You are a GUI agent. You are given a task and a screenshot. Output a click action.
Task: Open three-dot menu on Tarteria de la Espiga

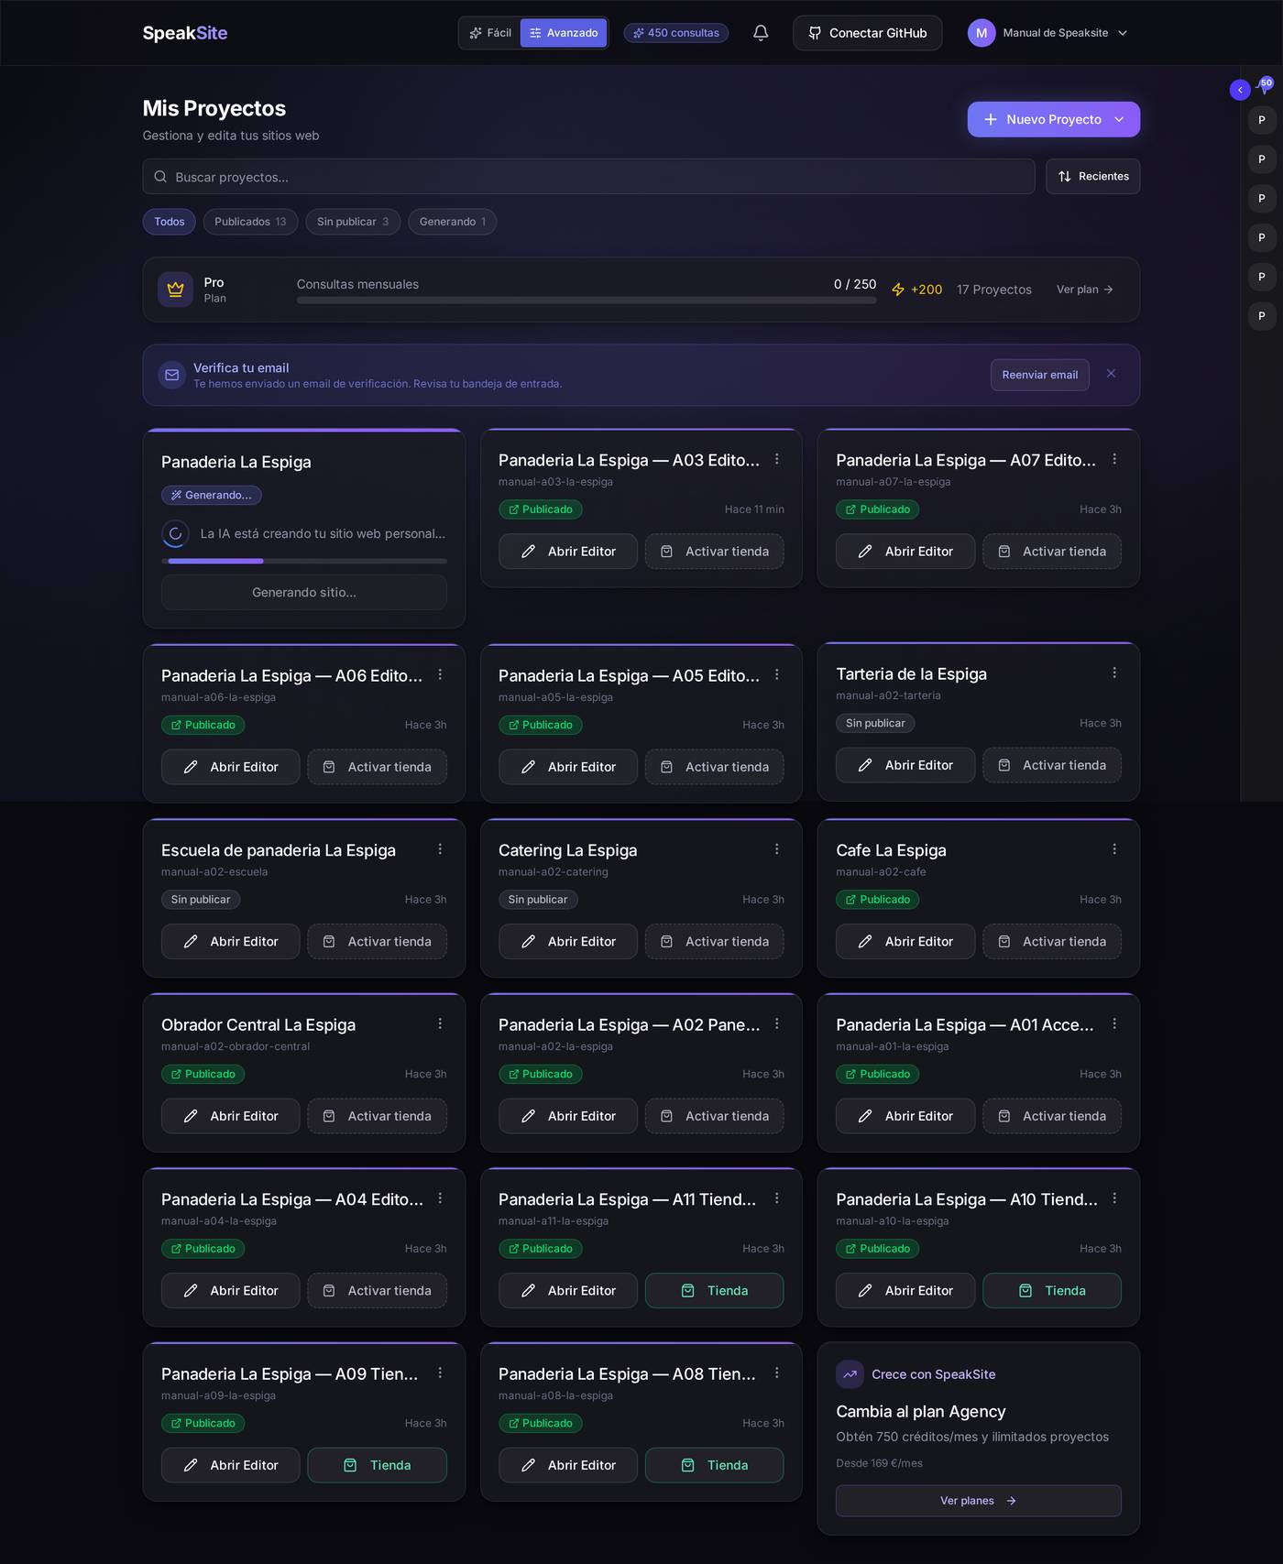click(1114, 673)
